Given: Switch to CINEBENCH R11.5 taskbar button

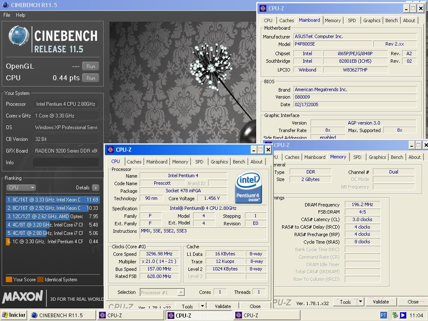Looking at the screenshot, I should click(x=62, y=316).
